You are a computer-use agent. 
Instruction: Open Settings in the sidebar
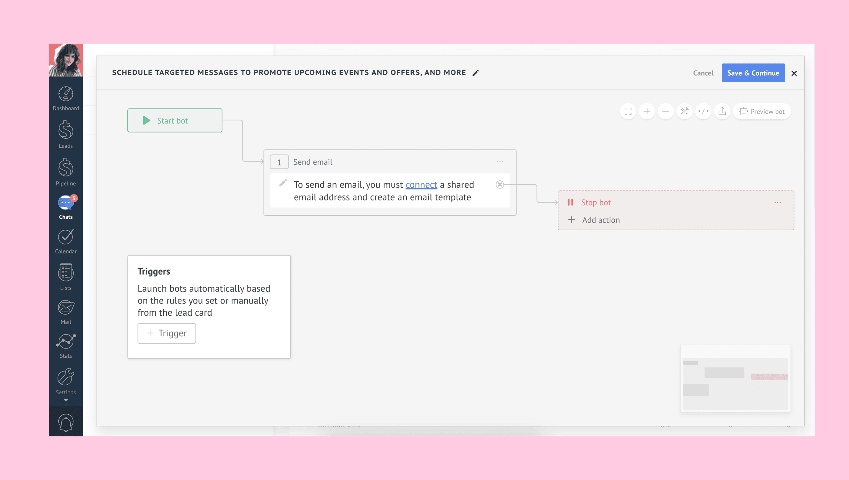(x=66, y=382)
